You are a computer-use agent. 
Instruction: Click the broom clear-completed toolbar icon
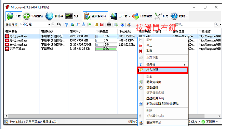(x=129, y=25)
